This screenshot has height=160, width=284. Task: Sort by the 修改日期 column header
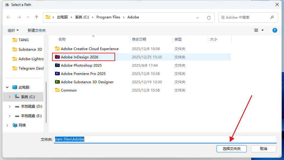tap(139, 39)
